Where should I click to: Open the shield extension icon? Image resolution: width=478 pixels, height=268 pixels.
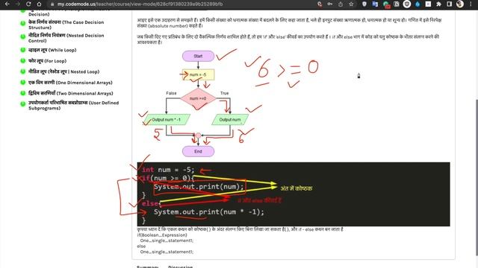tap(364, 4)
